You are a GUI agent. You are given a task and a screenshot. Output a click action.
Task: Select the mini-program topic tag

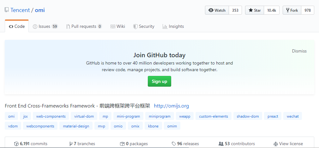(128, 116)
